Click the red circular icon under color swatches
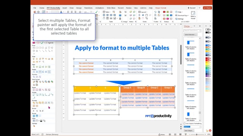This screenshot has height=136, width=243. [x=210, y=130]
